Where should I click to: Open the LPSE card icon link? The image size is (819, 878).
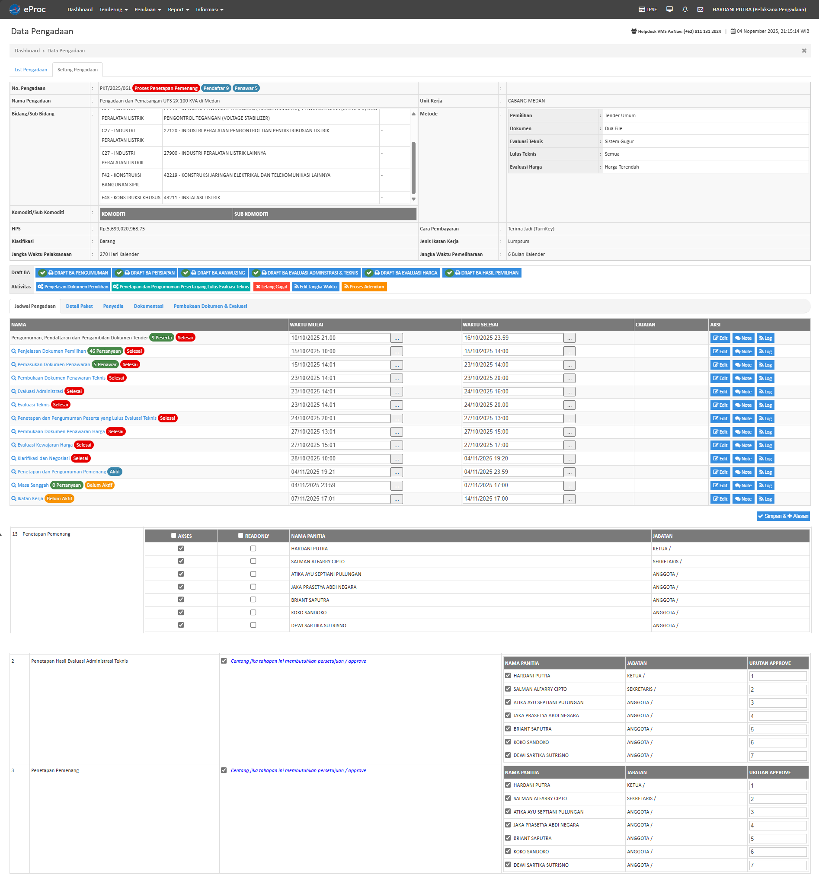648,9
